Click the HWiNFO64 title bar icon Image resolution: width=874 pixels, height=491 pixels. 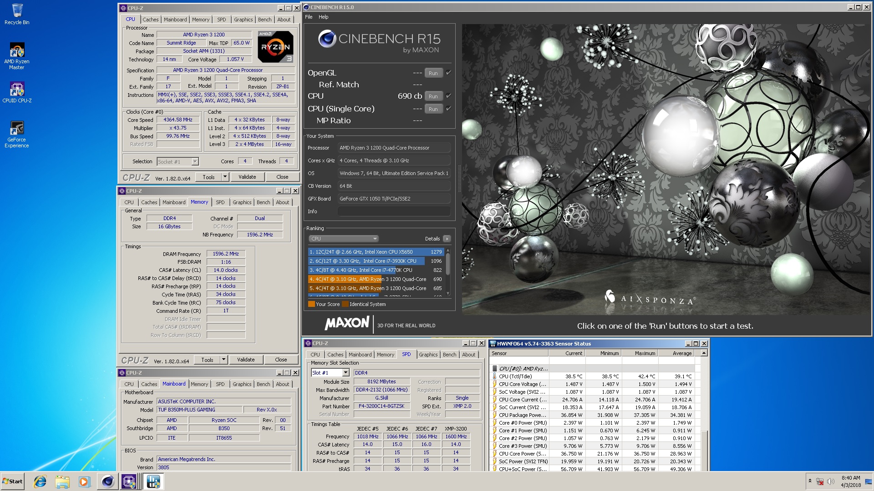tap(493, 344)
